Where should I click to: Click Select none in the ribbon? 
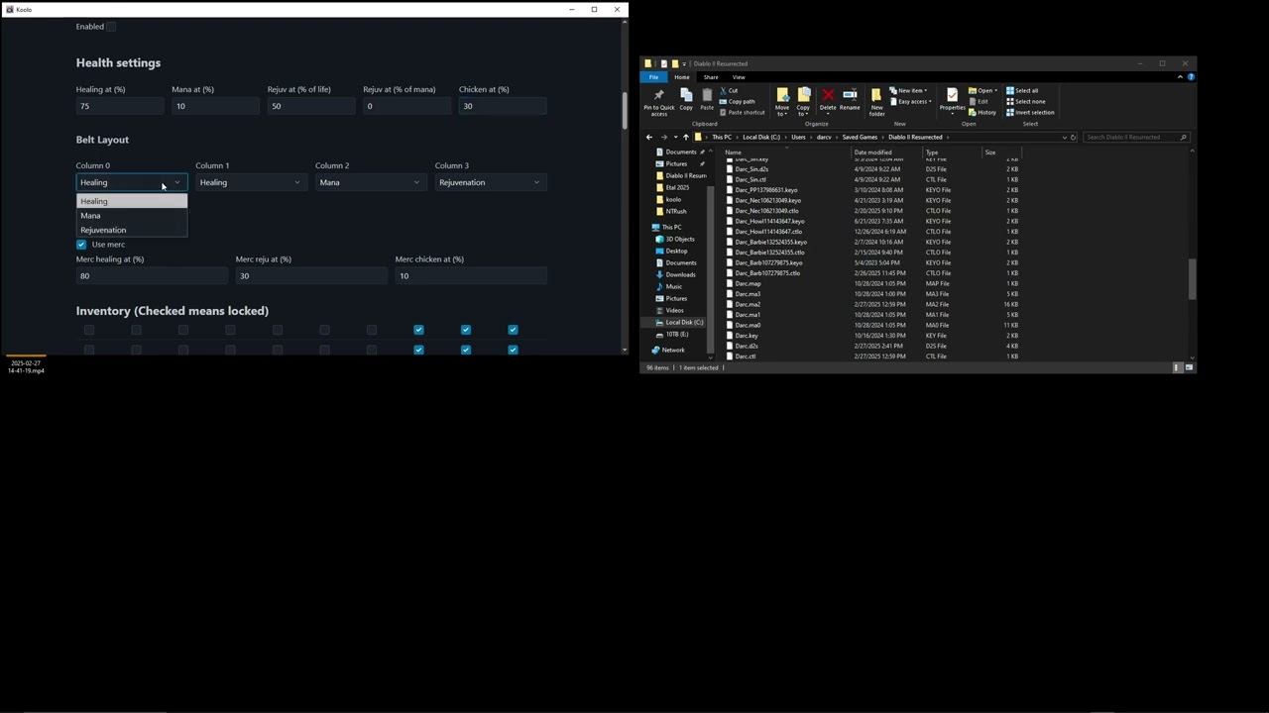click(1025, 101)
